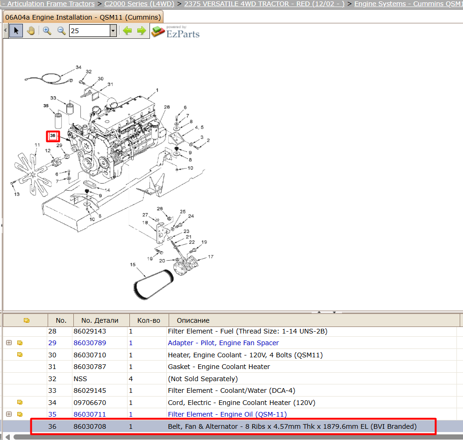Image resolution: width=463 pixels, height=440 pixels.
Task: Click callout 17 on the diagram
Action: 211,256
